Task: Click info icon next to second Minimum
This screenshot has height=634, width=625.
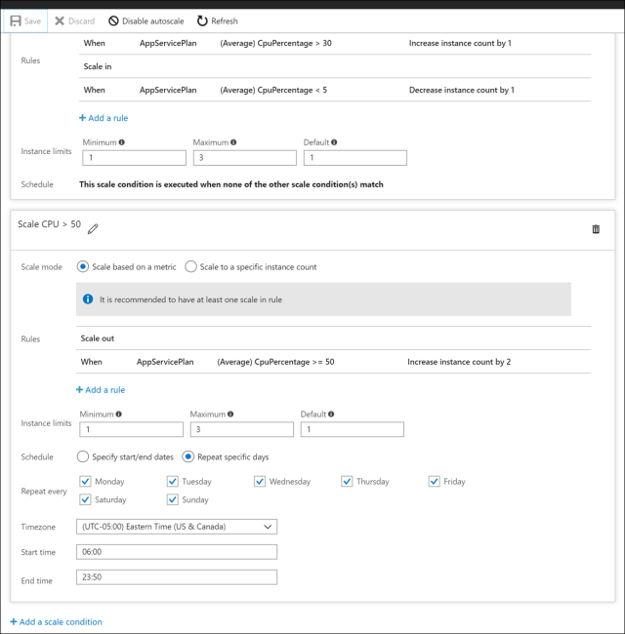Action: 119,414
